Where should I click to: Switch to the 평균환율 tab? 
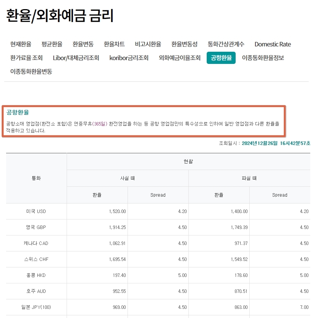pyautogui.click(x=51, y=44)
